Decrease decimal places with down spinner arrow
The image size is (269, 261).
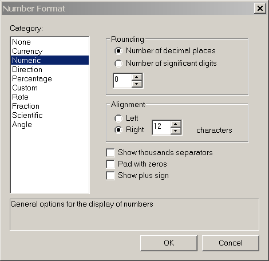[x=137, y=84]
